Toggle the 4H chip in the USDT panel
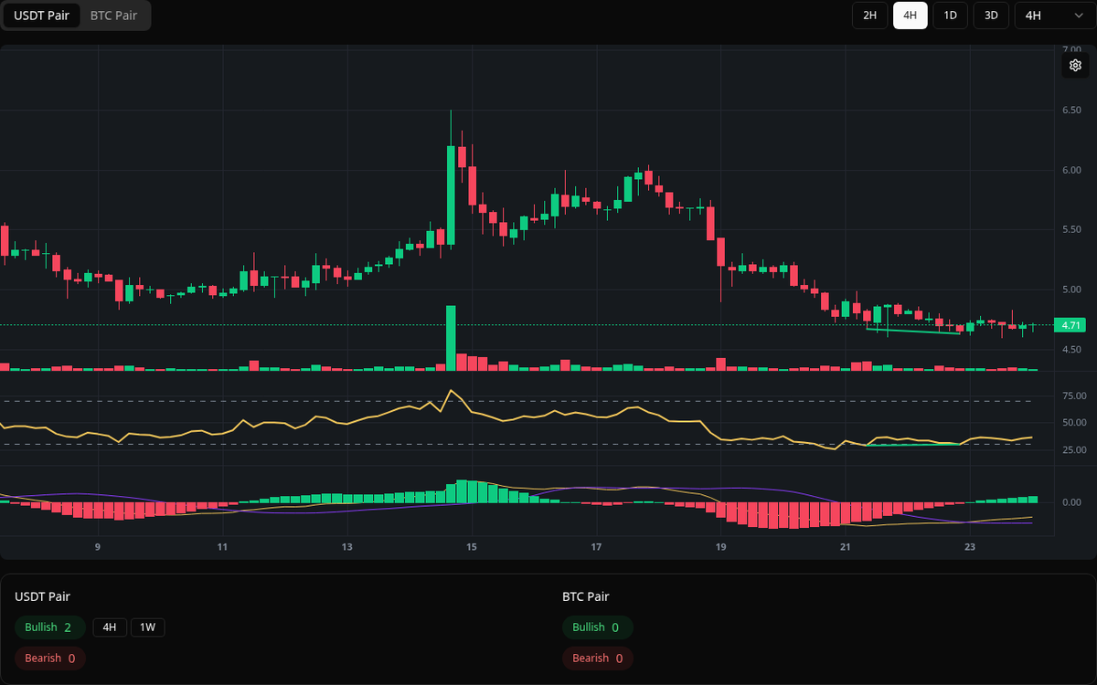Screen dimensions: 1097x685 109,627
